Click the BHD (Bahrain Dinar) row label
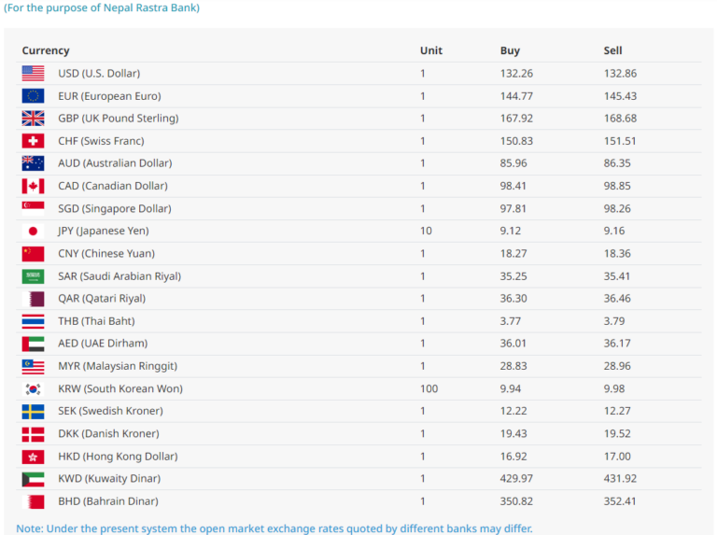 point(108,501)
